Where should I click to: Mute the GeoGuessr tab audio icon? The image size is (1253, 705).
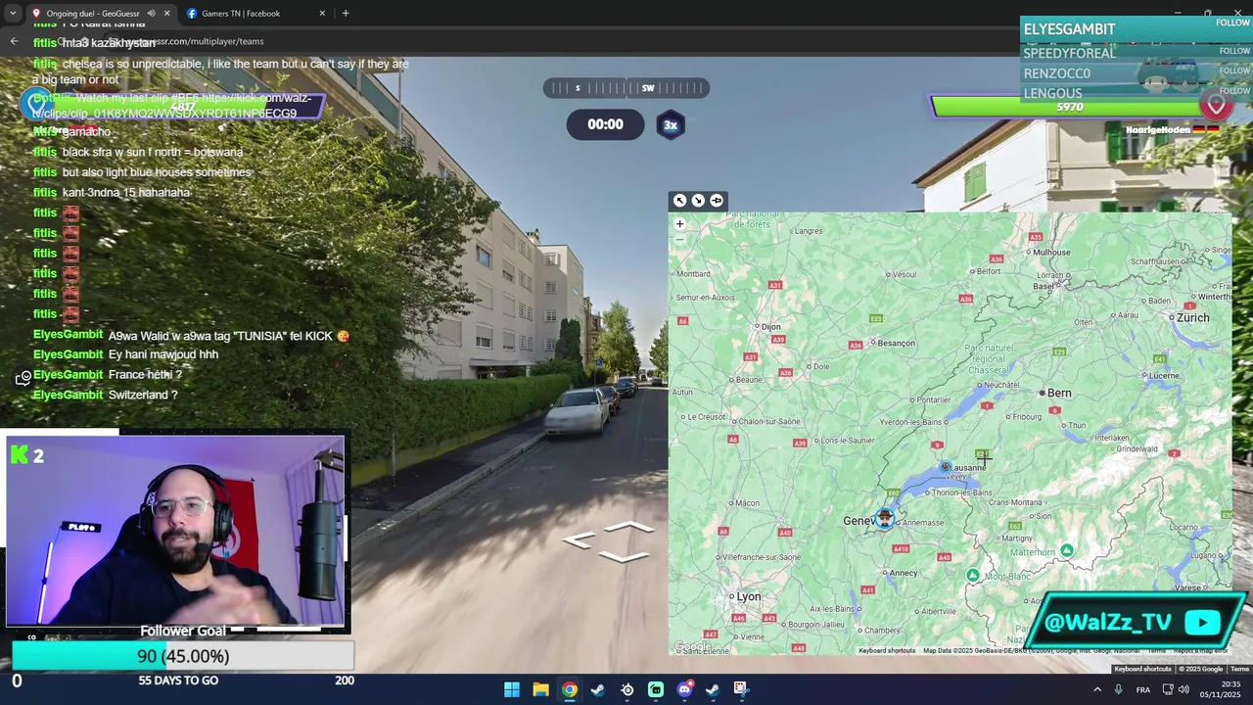click(x=151, y=14)
